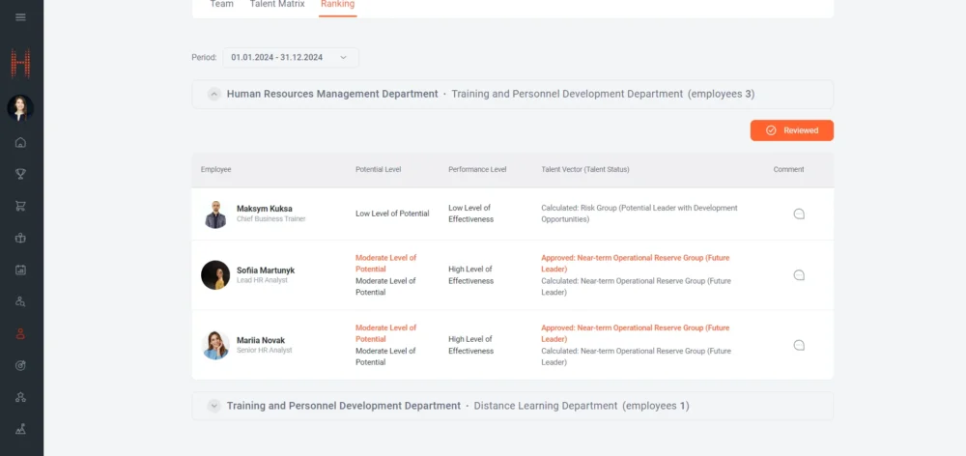Open the calendar icon in sidebar
The image size is (966, 456).
[x=21, y=270]
